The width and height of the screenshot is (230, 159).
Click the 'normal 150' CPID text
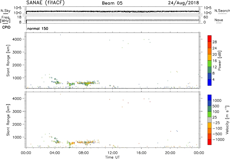point(38,28)
